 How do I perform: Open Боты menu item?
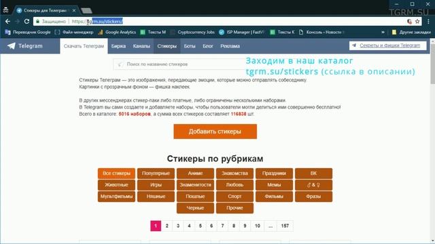click(190, 46)
